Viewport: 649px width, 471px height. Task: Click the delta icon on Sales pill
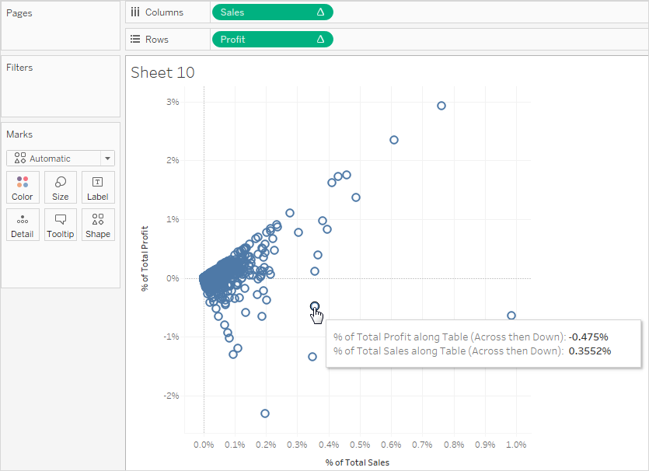click(x=320, y=12)
